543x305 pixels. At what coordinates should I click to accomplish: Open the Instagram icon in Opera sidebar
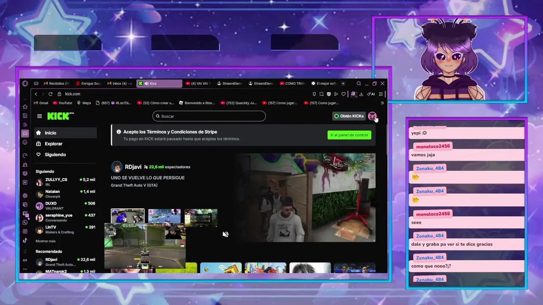(25, 231)
